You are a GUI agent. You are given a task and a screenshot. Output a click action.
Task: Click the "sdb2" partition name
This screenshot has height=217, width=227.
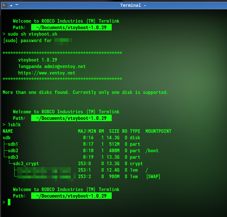click(13, 151)
